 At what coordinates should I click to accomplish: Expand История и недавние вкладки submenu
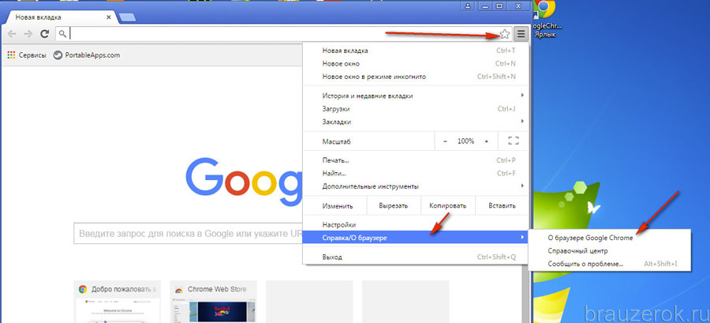(416, 96)
